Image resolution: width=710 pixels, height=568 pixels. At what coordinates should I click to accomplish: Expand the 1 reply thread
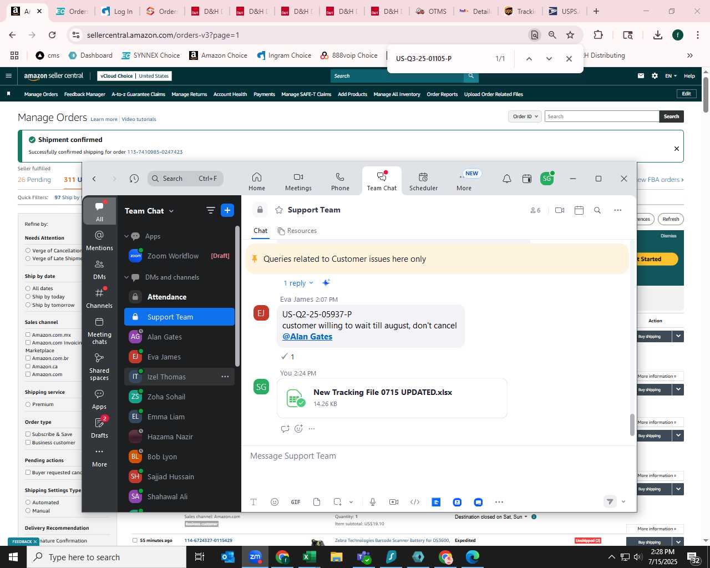pyautogui.click(x=298, y=283)
